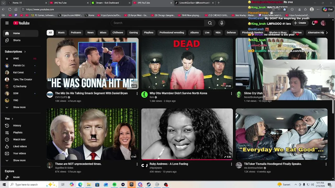
Task: Select the All filter chip
Action: (x=50, y=33)
